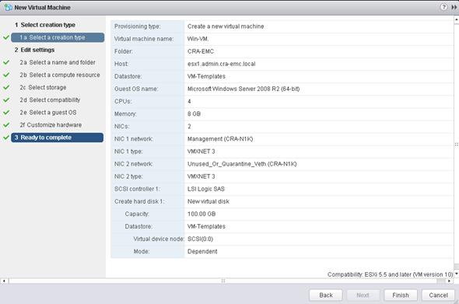459x304 pixels.
Task: Click host value esx1.admin.cra-emc.local
Action: tap(221, 64)
